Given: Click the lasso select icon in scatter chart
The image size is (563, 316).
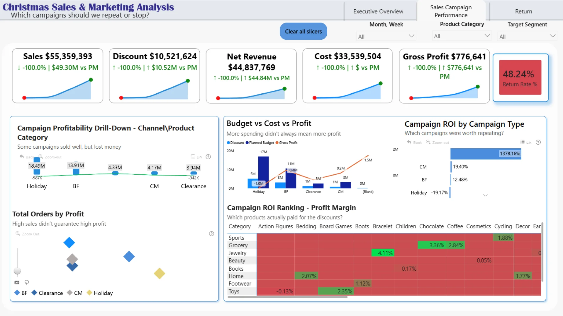Looking at the screenshot, I should pyautogui.click(x=27, y=282).
